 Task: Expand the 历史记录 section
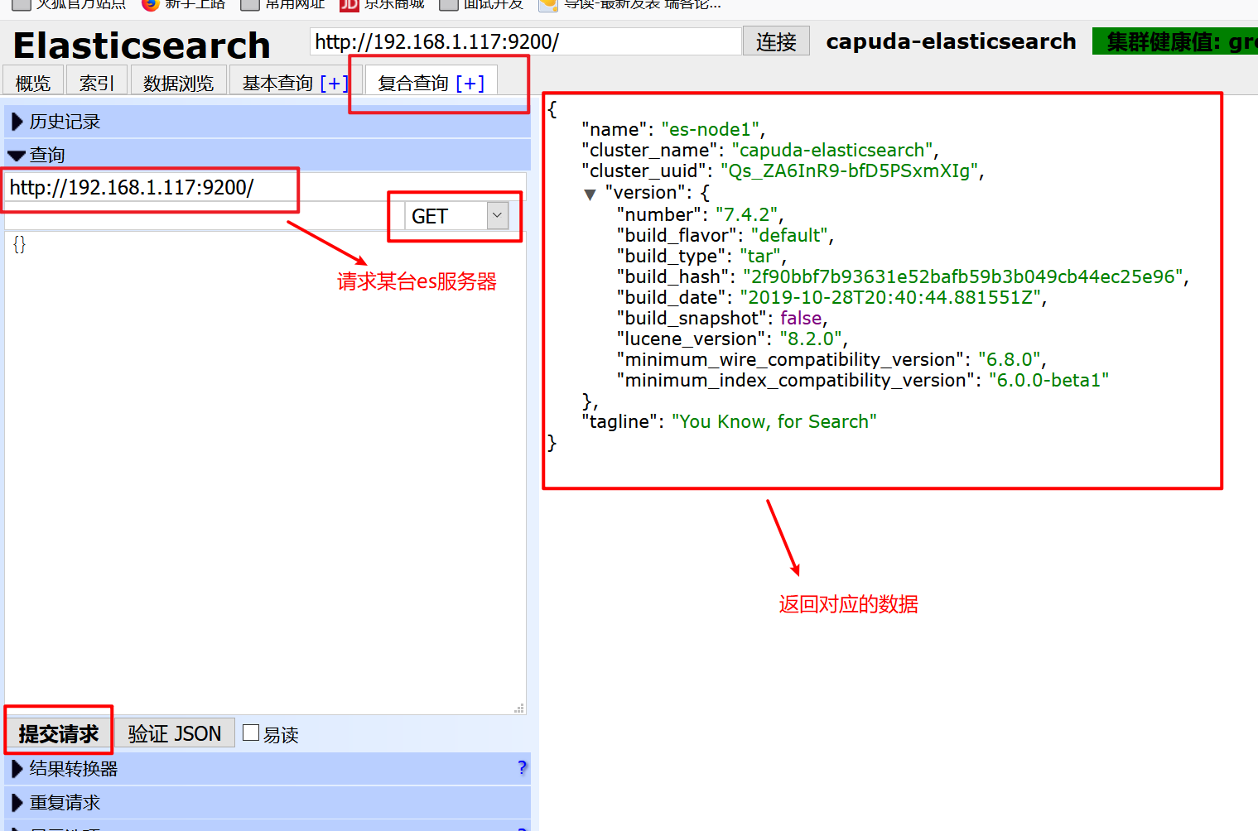[x=267, y=122]
